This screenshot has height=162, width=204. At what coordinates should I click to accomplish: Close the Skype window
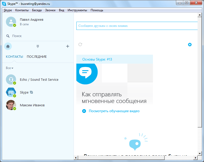click(x=196, y=3)
